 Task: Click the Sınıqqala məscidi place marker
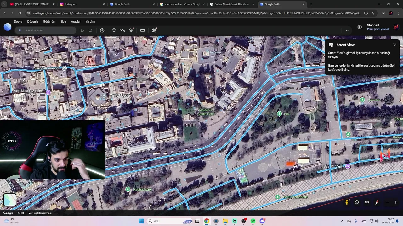point(64,68)
